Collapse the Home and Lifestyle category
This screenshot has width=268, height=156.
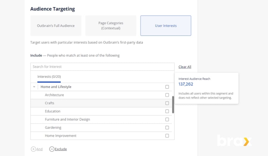[34, 87]
